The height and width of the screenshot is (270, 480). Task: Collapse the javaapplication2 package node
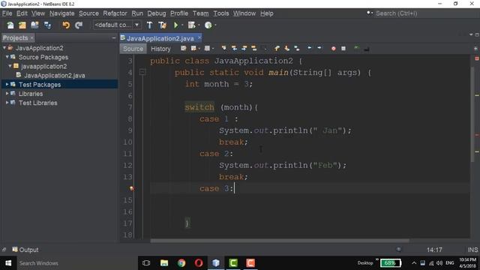(10, 66)
